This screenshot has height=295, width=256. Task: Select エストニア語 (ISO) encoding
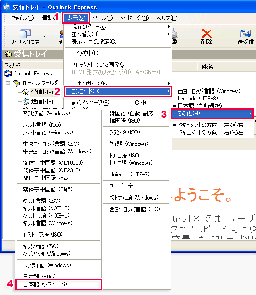click(x=59, y=235)
